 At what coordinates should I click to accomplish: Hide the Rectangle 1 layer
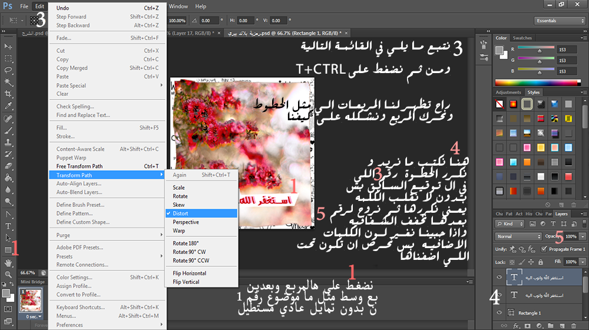(500, 313)
